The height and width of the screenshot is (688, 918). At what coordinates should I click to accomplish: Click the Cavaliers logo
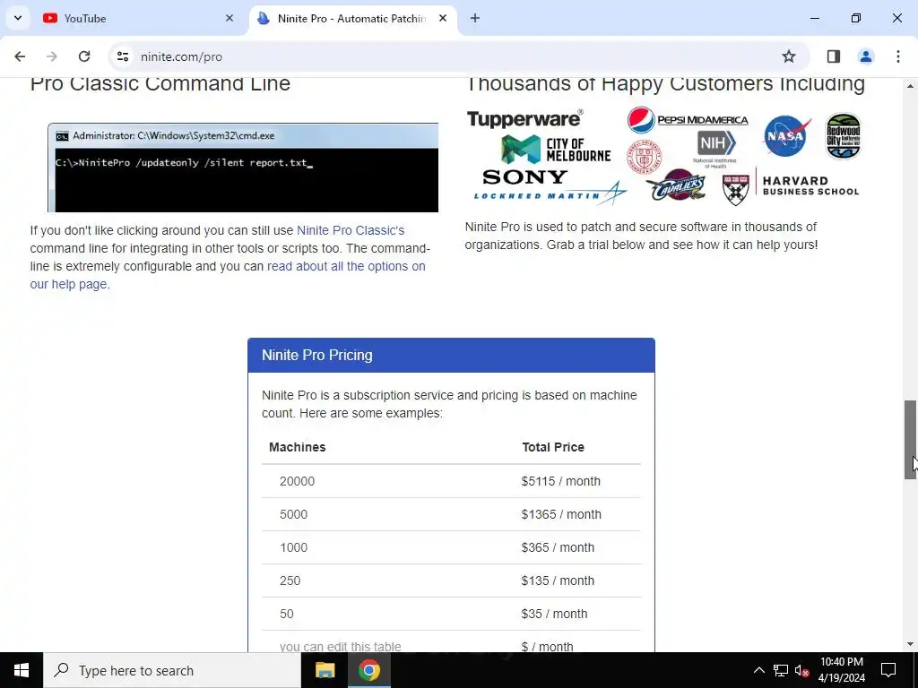click(676, 185)
